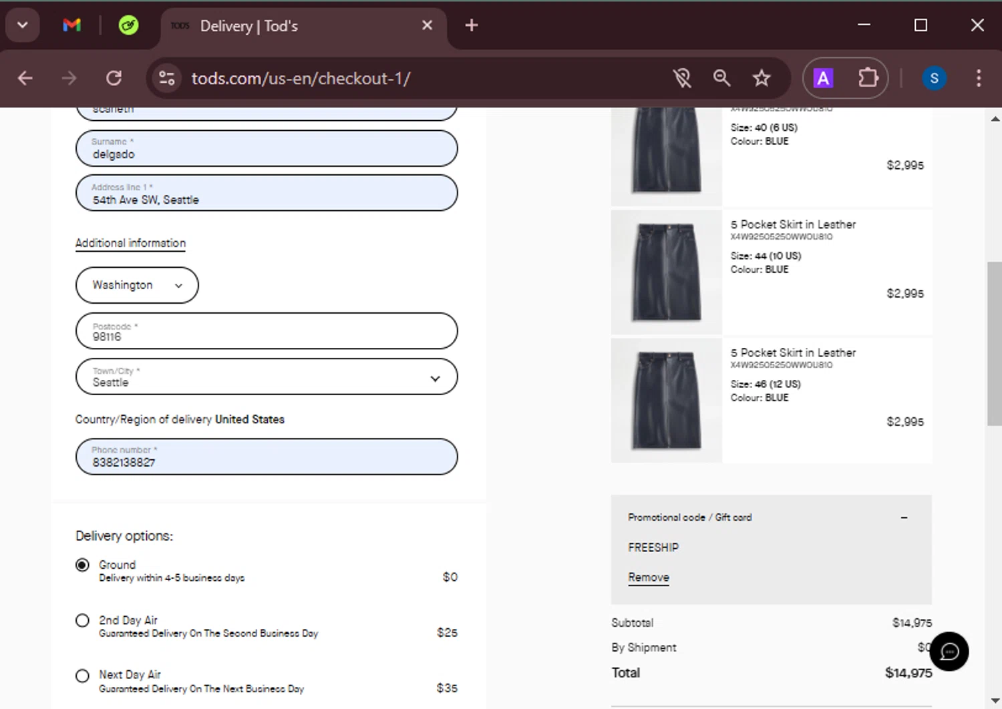This screenshot has height=709, width=1002.
Task: Select Ground delivery option
Action: coord(82,565)
